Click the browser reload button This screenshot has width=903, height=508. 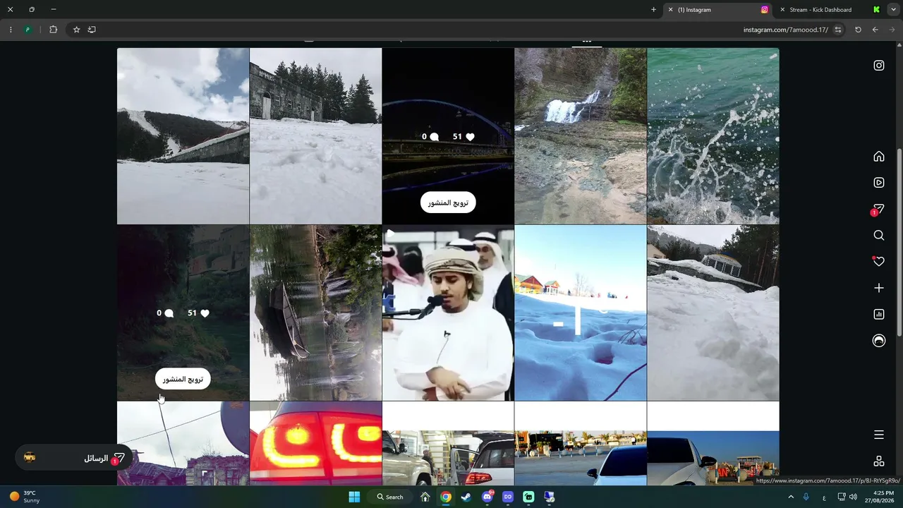tap(858, 30)
